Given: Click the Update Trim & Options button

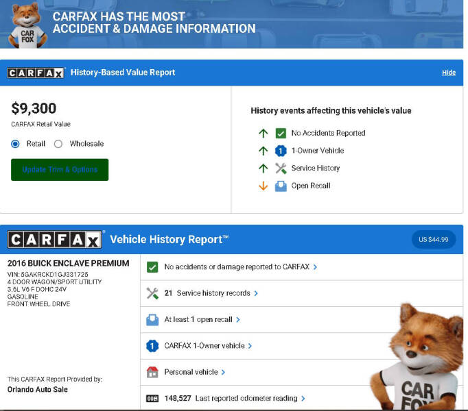Looking at the screenshot, I should point(60,169).
